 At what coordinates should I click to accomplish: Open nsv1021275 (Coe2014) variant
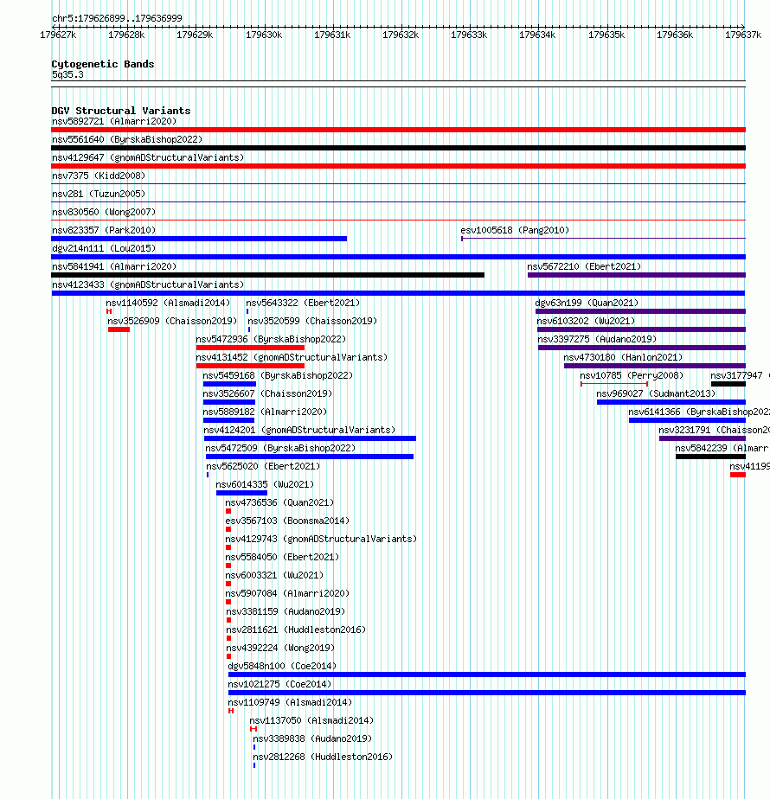tap(279, 684)
